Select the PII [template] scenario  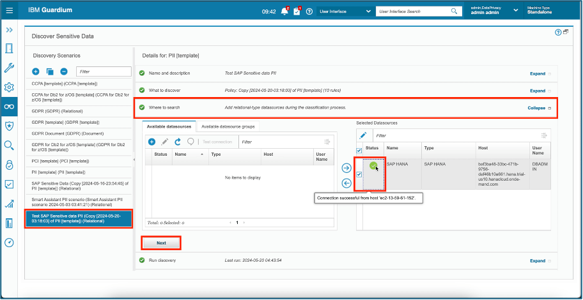pyautogui.click(x=78, y=172)
